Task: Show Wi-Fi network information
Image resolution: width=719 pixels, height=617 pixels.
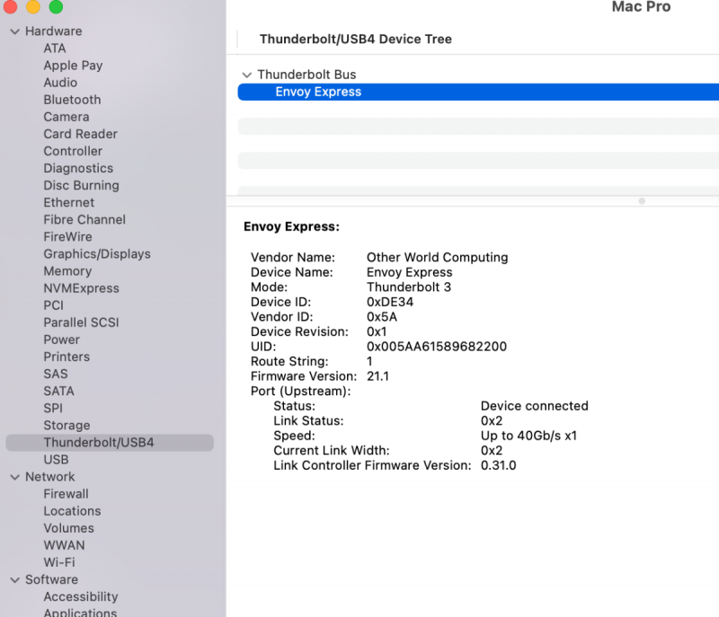Action: (59, 562)
